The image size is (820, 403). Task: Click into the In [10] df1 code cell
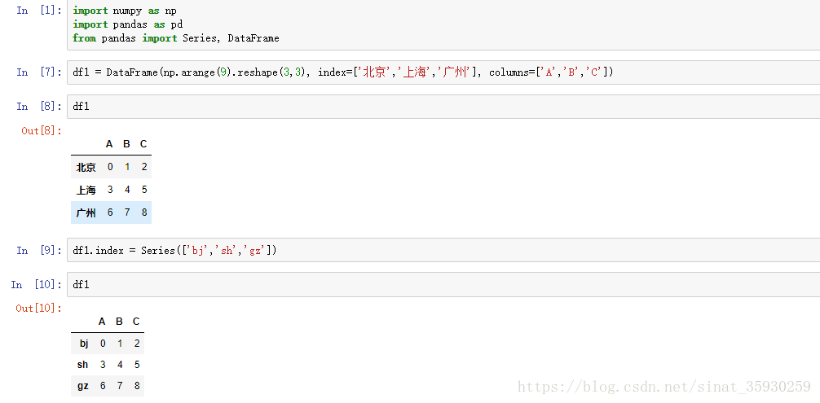click(x=440, y=285)
